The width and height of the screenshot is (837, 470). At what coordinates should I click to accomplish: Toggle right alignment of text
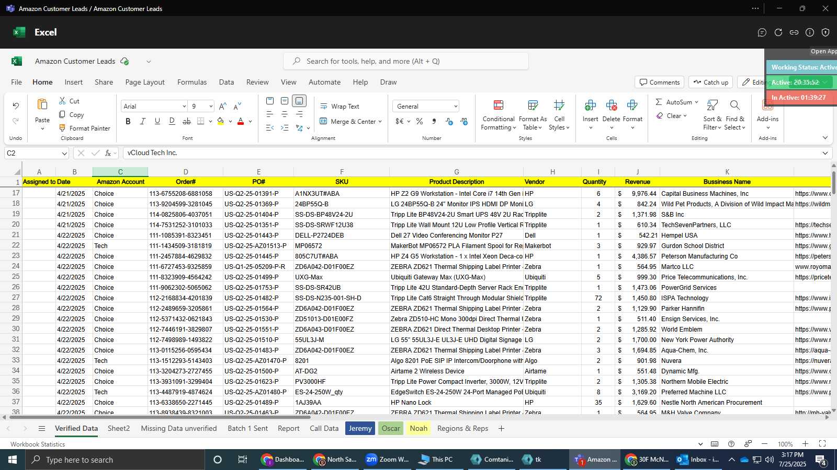[299, 114]
